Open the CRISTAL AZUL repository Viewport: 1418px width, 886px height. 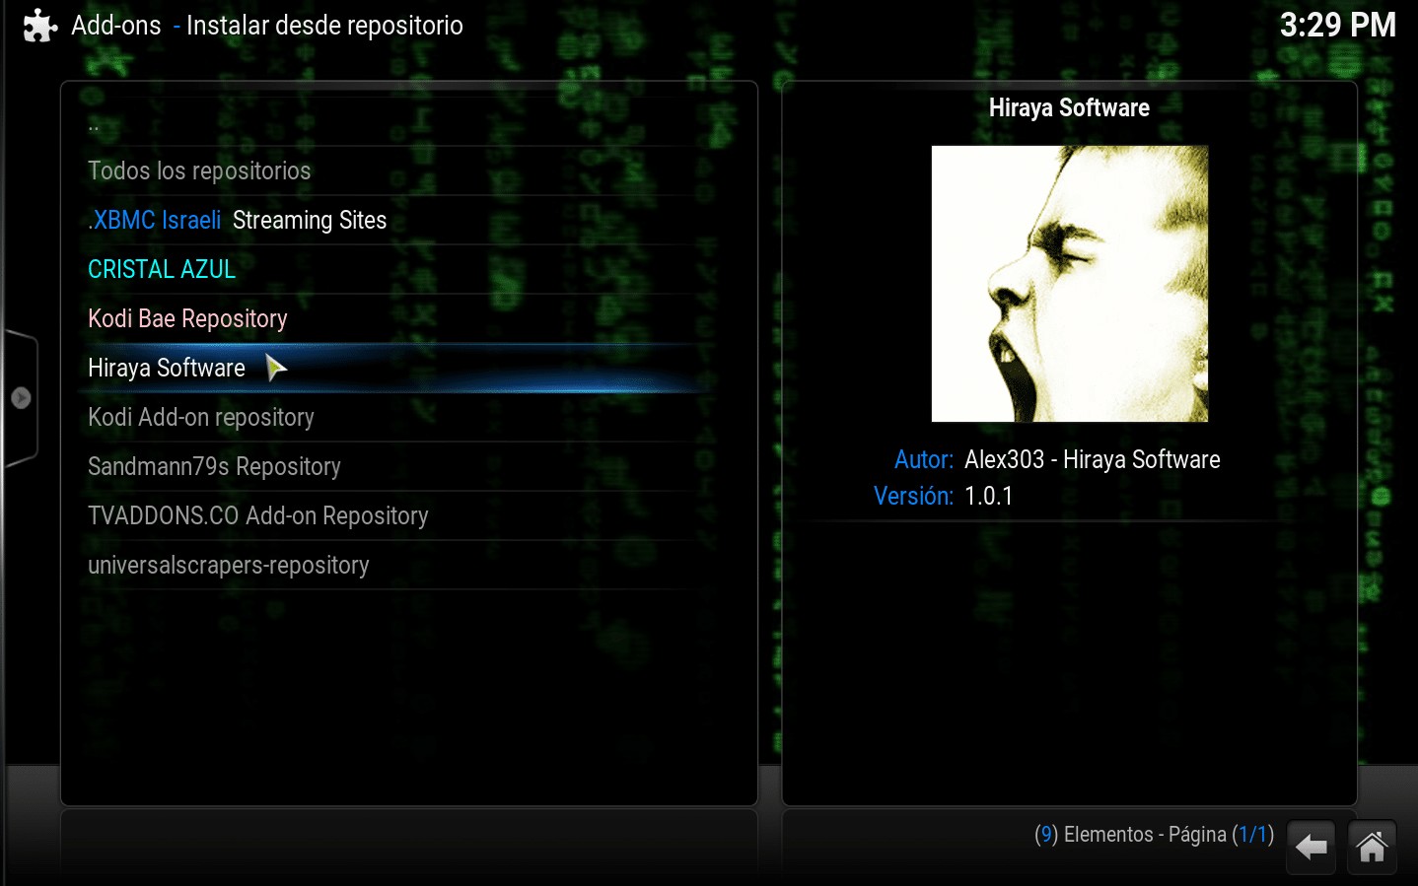click(x=162, y=268)
